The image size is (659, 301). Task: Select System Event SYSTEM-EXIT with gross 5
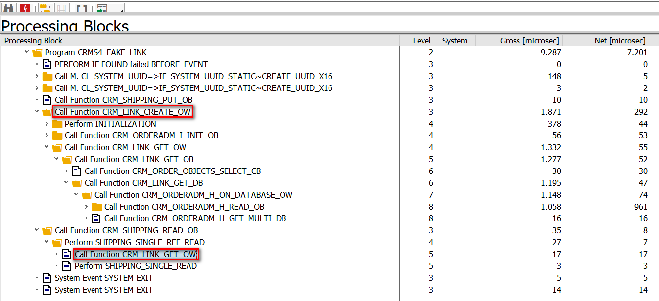tap(104, 278)
